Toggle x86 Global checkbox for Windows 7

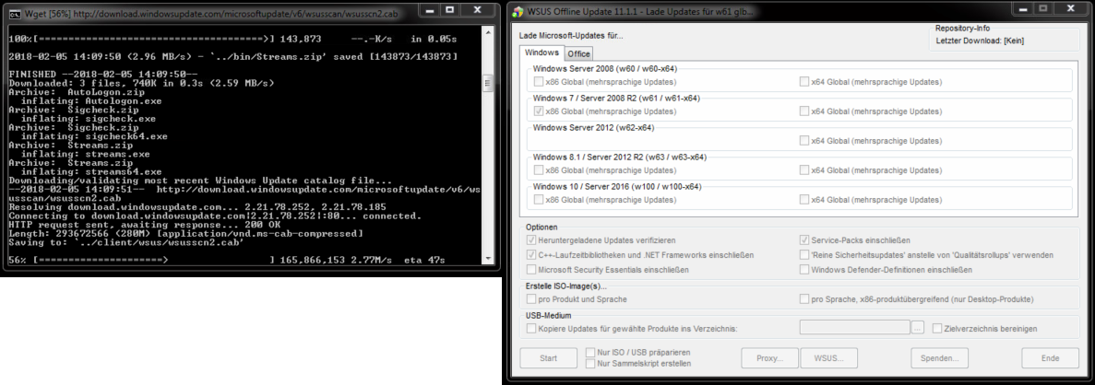pyautogui.click(x=539, y=111)
